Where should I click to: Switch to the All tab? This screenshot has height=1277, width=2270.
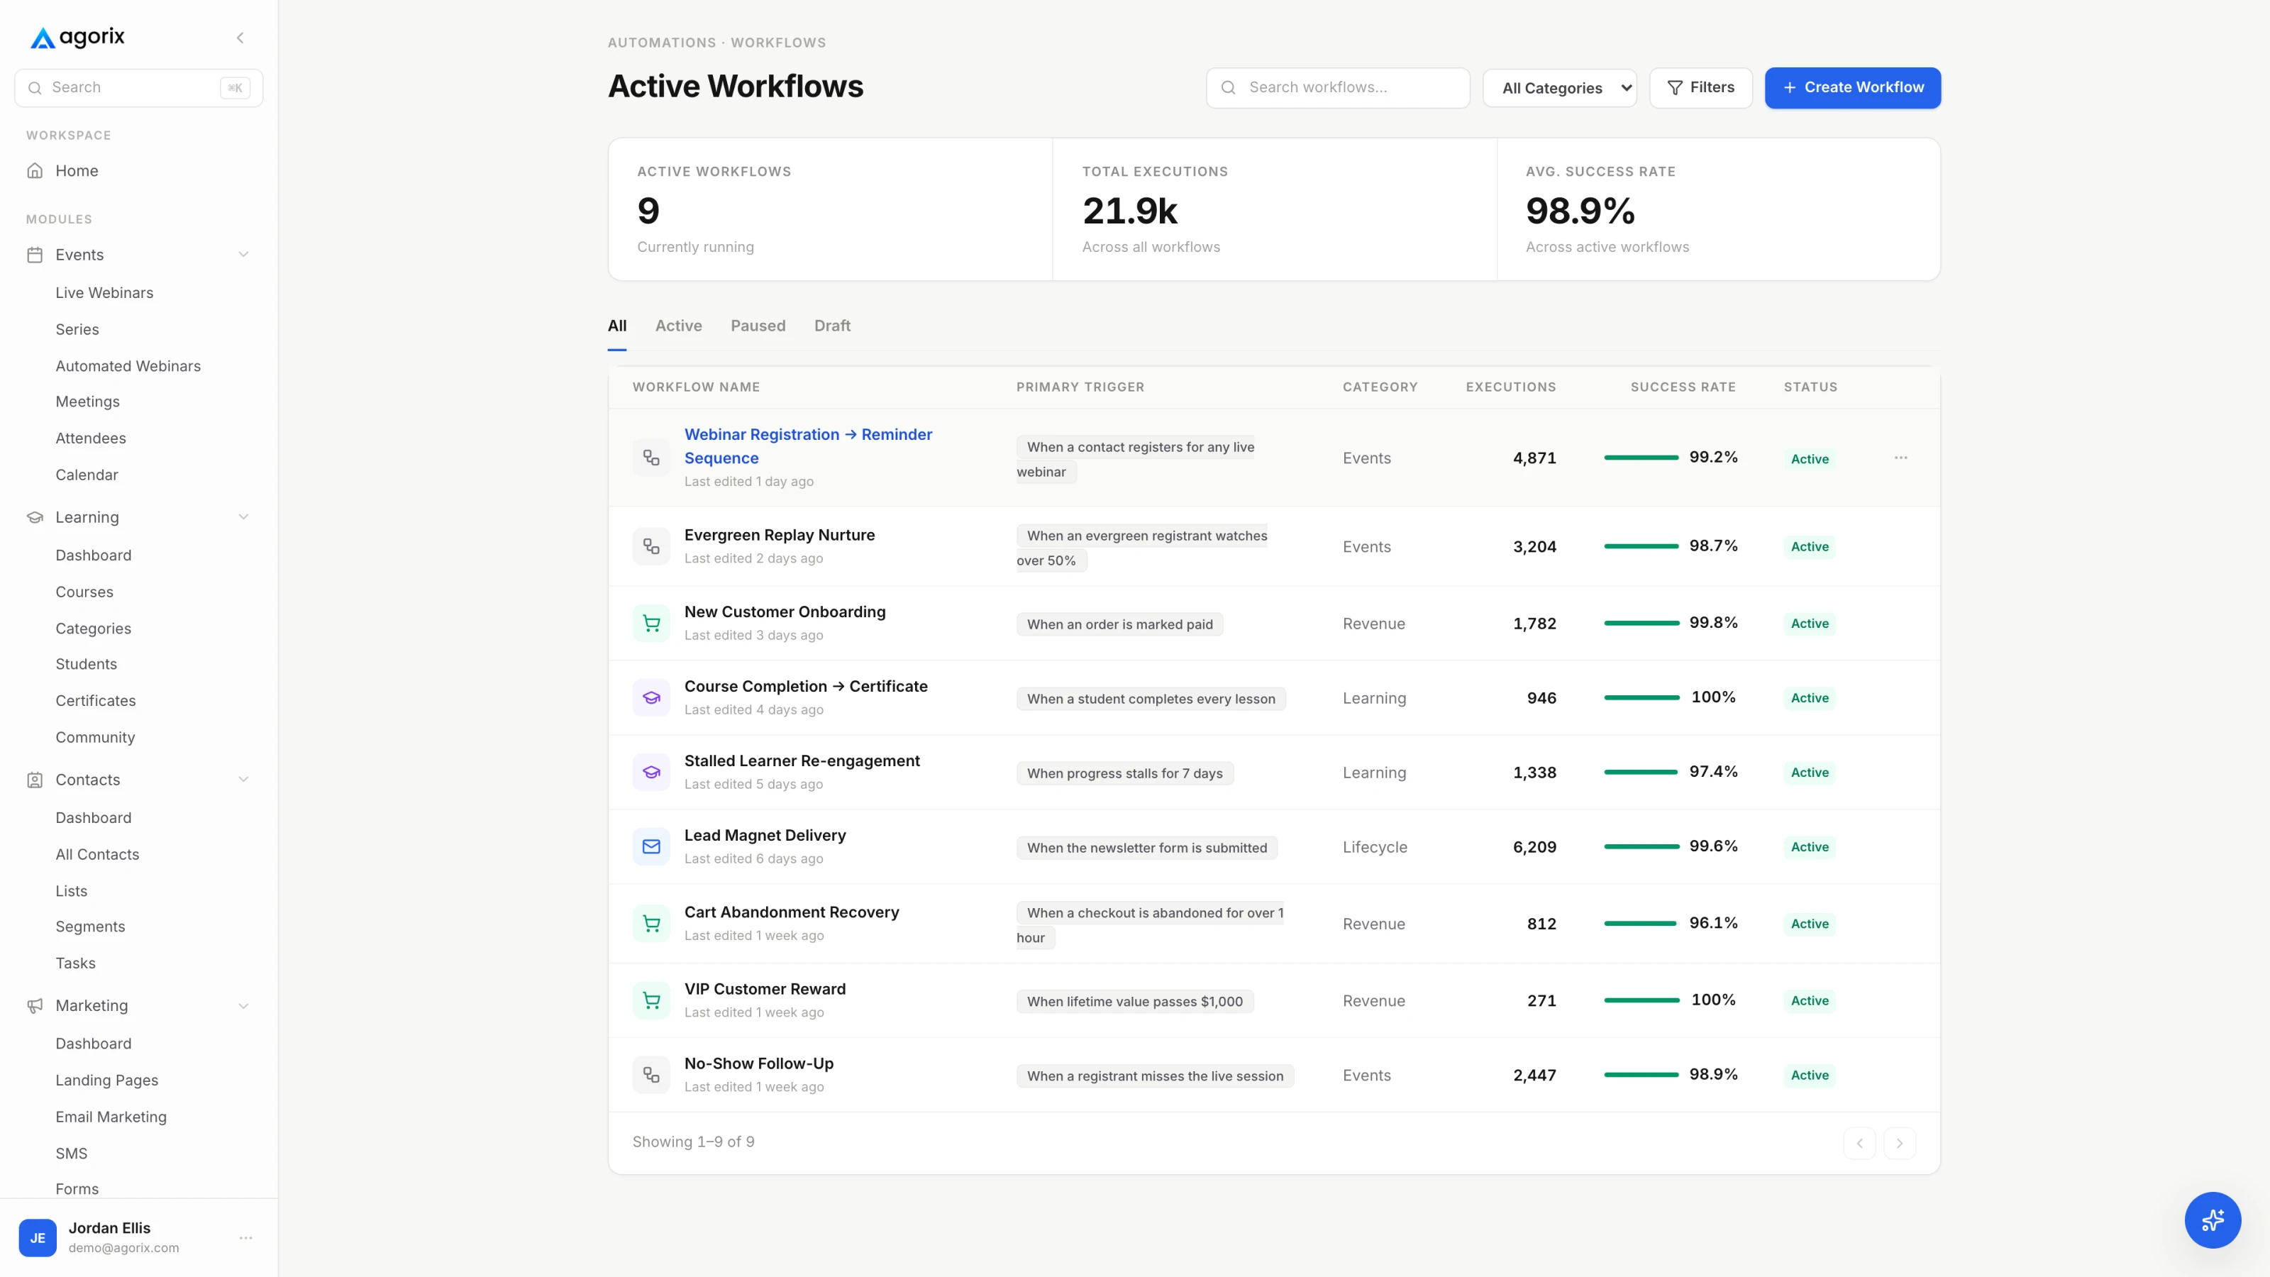(x=617, y=326)
